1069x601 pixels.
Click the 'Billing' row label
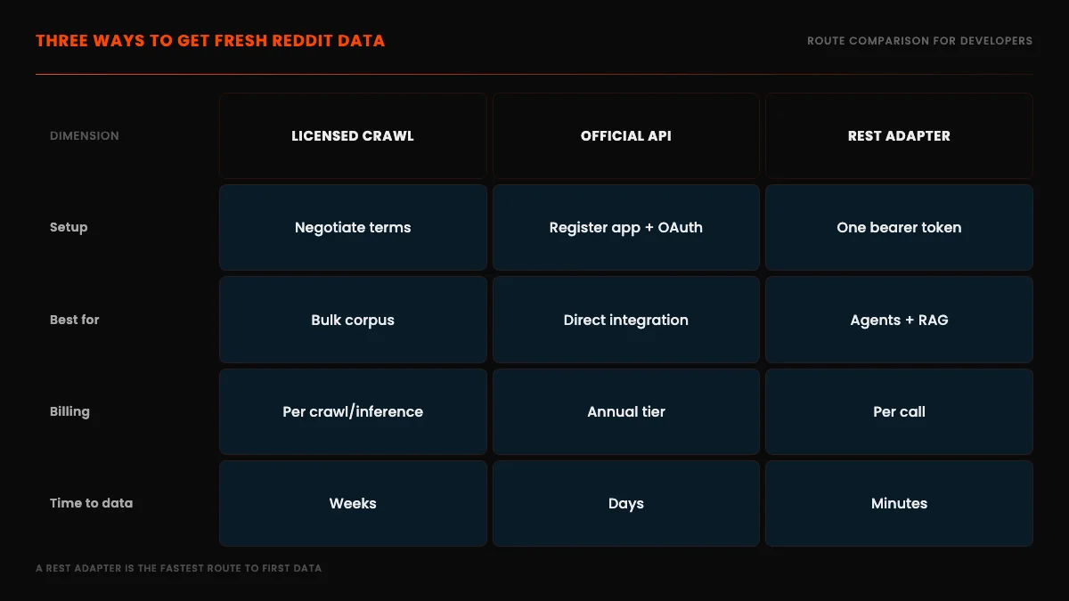69,411
